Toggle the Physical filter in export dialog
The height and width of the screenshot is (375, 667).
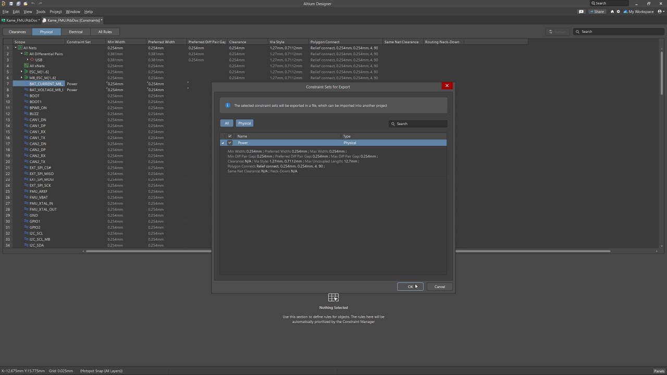[x=244, y=123]
